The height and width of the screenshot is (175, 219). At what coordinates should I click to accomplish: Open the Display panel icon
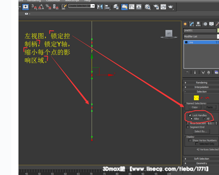[211, 24]
